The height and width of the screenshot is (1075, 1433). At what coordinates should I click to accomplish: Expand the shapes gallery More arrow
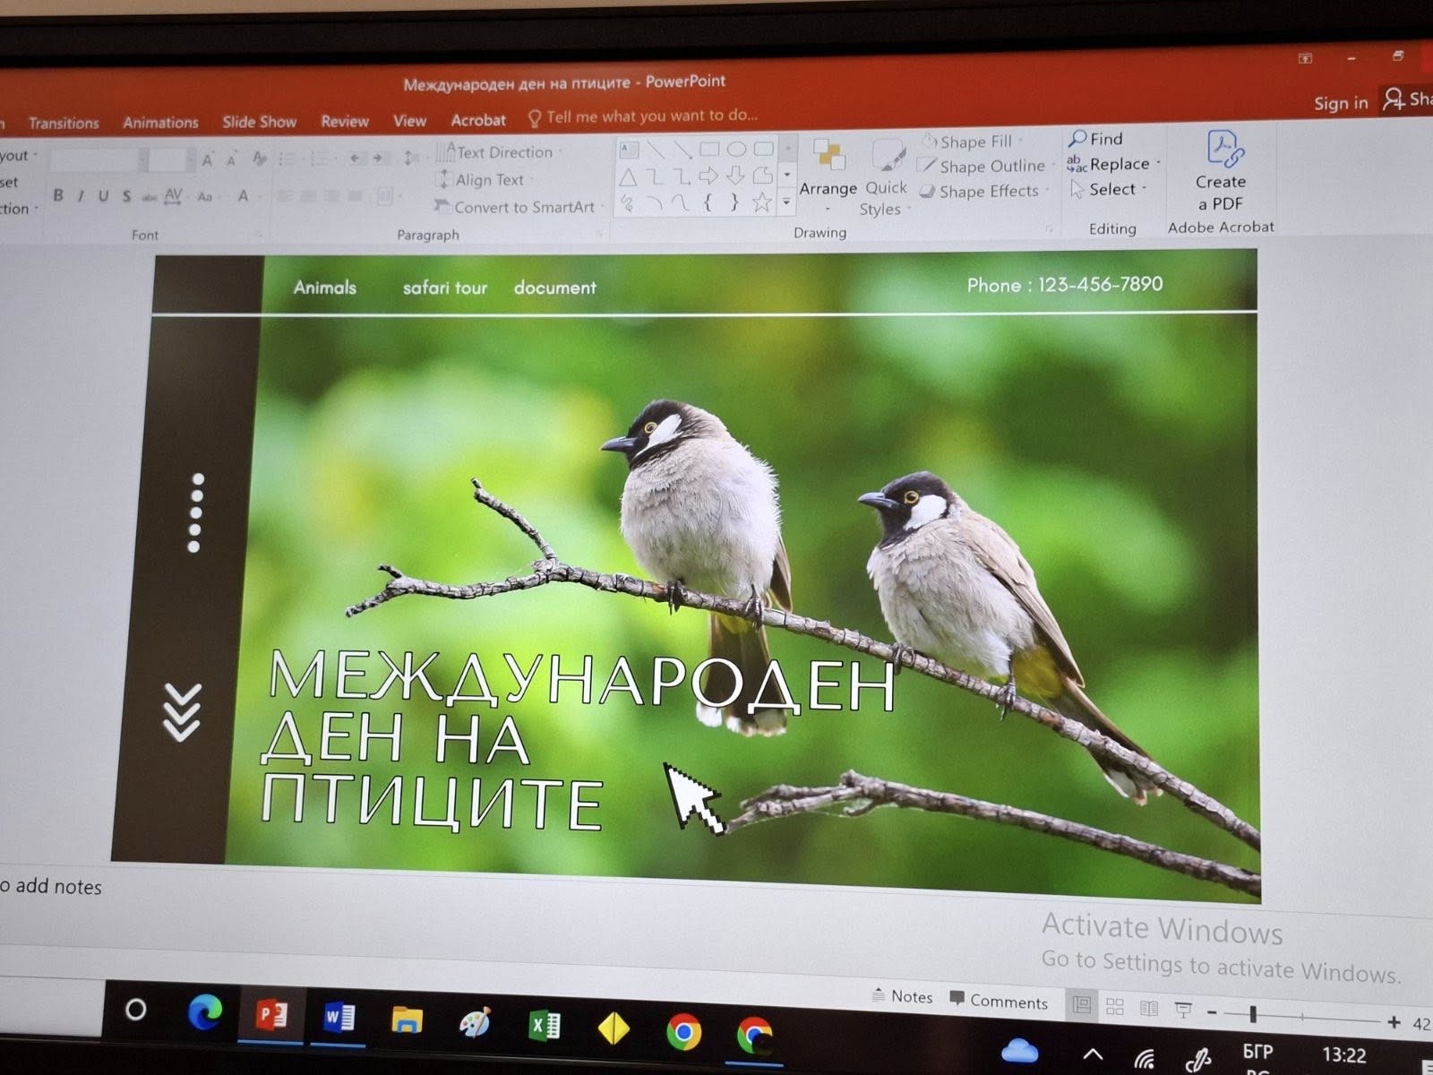tap(786, 203)
